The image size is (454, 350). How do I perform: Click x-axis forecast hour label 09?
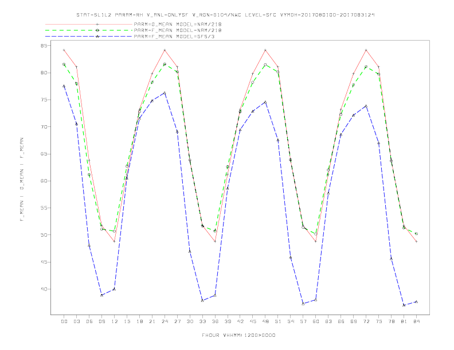tap(101, 321)
